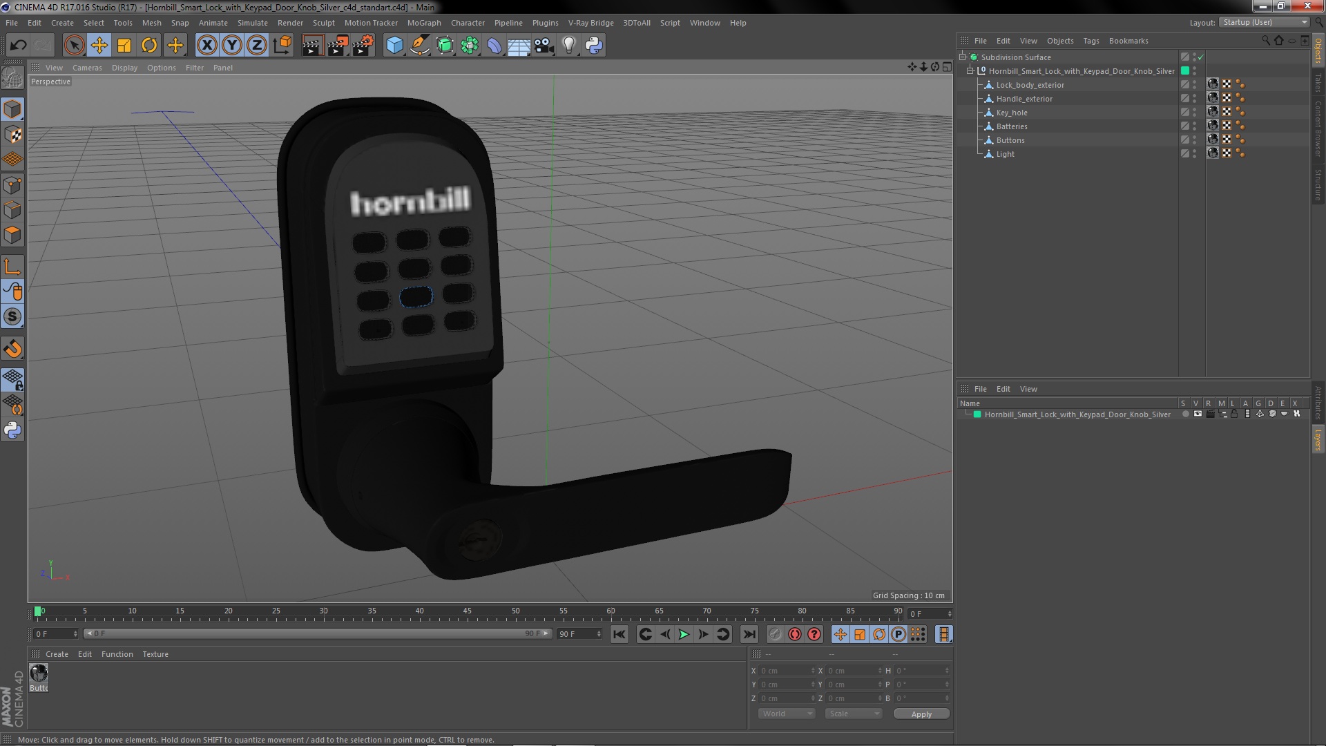Image resolution: width=1326 pixels, height=746 pixels.
Task: Select the Handle_exterior object
Action: pos(1024,99)
